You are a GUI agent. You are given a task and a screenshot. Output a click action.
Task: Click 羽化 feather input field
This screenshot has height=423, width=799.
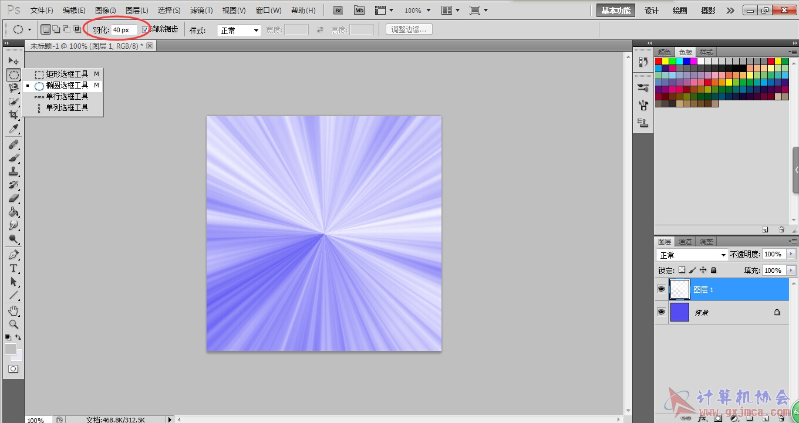pos(124,29)
